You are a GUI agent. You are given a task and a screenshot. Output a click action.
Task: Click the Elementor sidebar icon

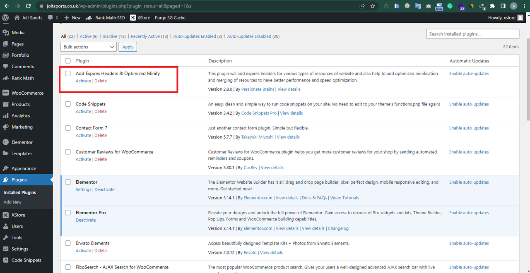click(x=6, y=142)
